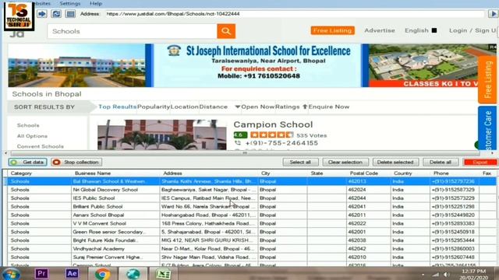Image resolution: width=499 pixels, height=280 pixels.
Task: Click the Phone column header
Action: point(441,173)
